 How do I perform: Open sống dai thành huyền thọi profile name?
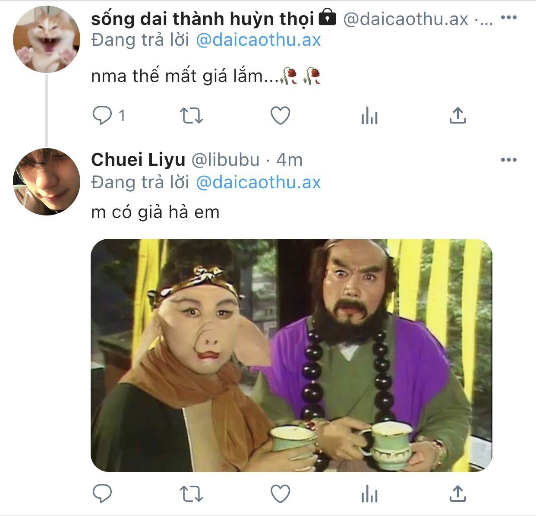(203, 19)
